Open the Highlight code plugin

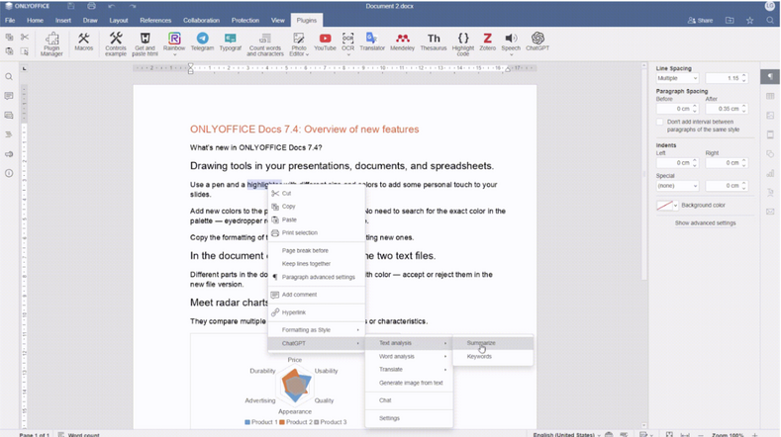(463, 44)
